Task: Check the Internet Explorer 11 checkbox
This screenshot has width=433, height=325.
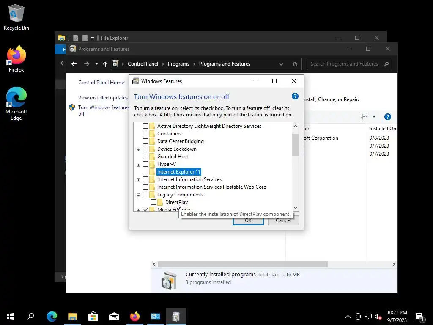Action: [145, 172]
